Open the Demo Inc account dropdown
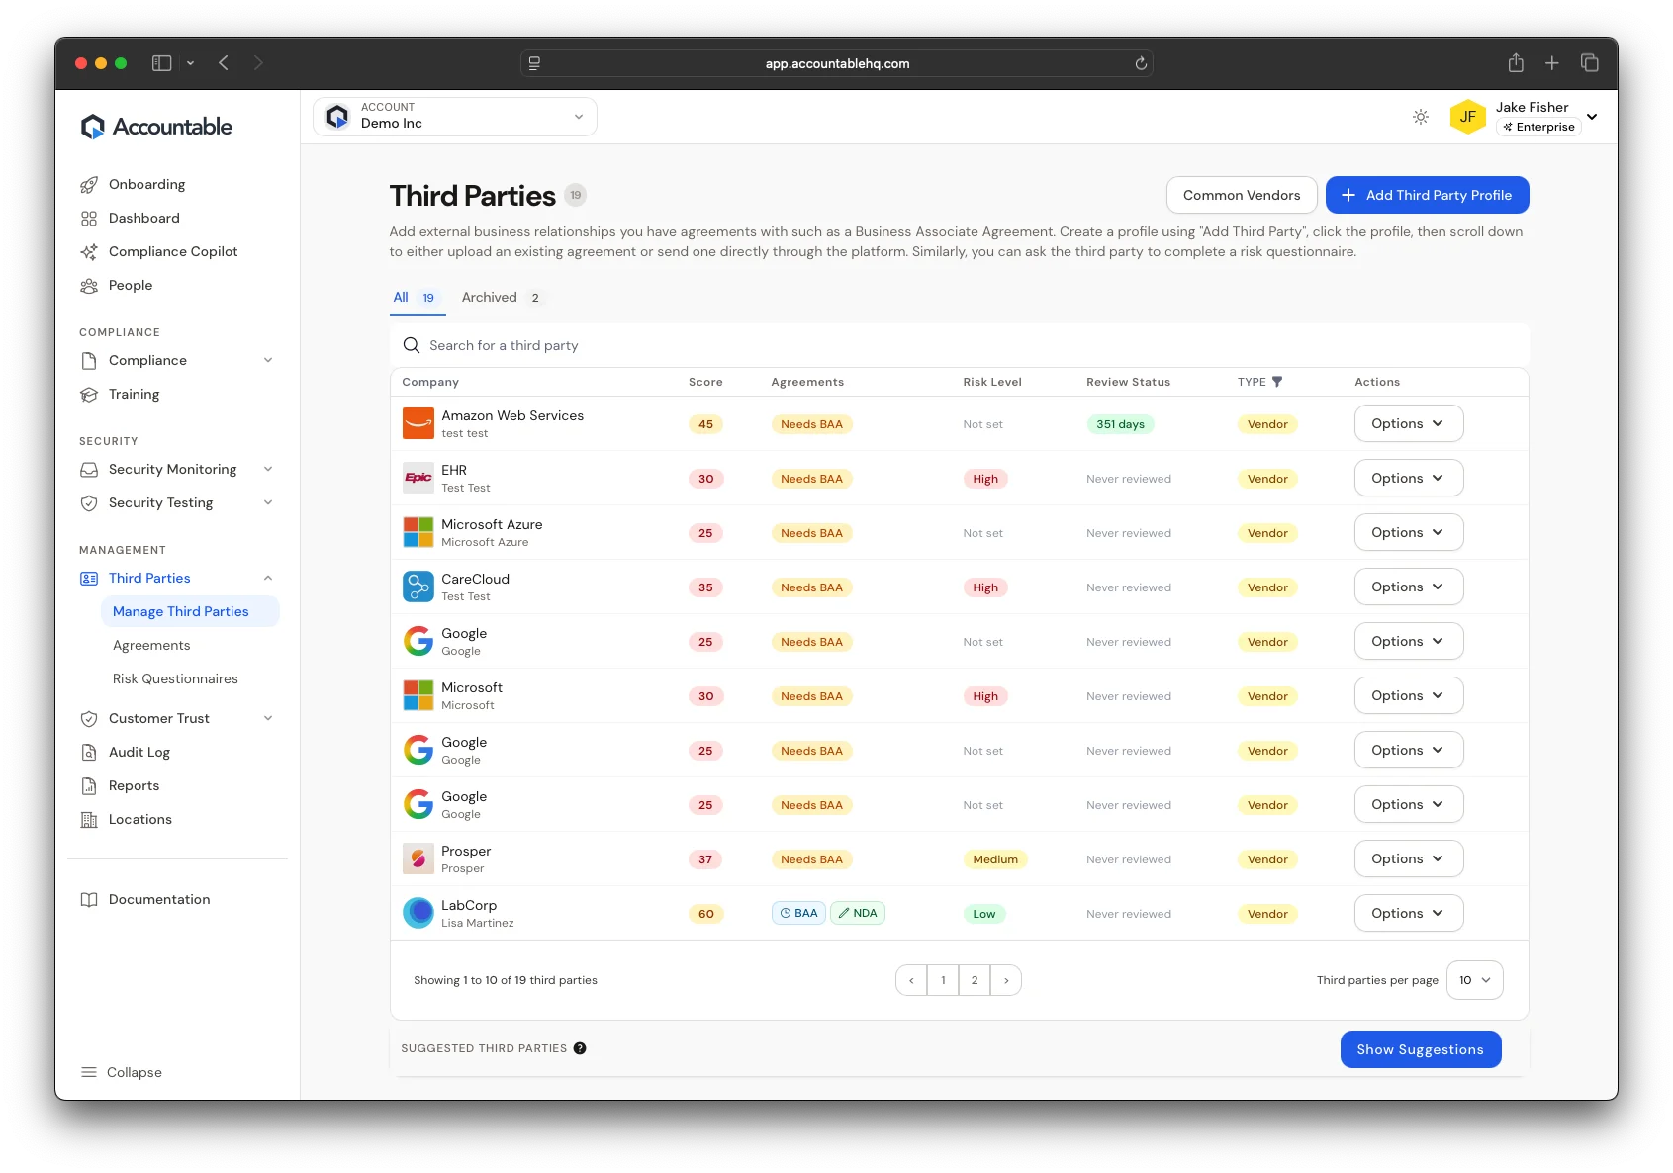 [x=455, y=117]
